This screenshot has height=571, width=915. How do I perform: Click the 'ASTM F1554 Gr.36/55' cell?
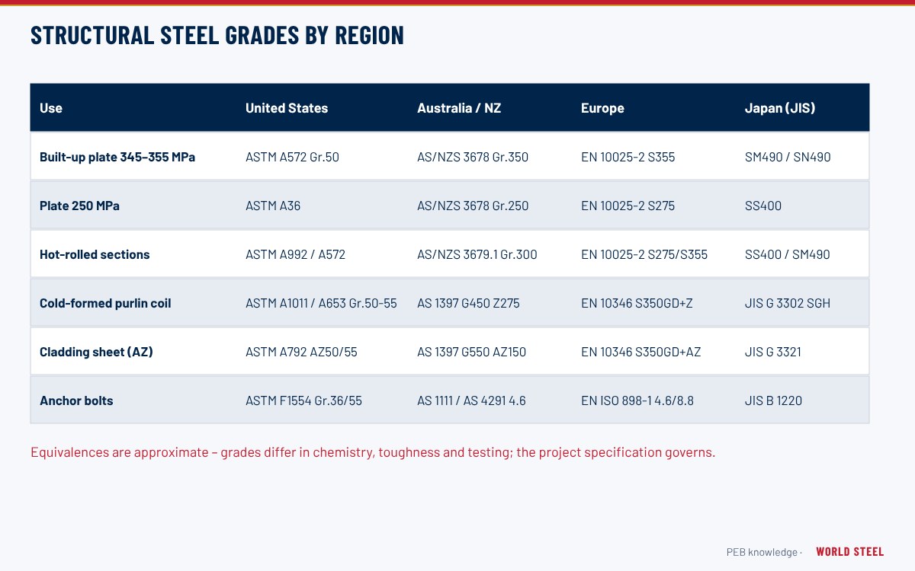pyautogui.click(x=303, y=400)
